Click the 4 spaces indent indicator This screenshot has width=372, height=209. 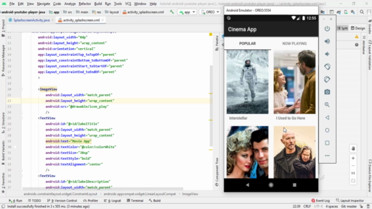tap(331, 207)
